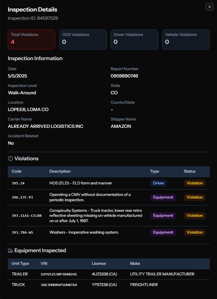
Task: Click the Description column header
Action: pos(60,171)
